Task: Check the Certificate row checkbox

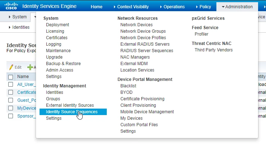Action: [x=10, y=92]
